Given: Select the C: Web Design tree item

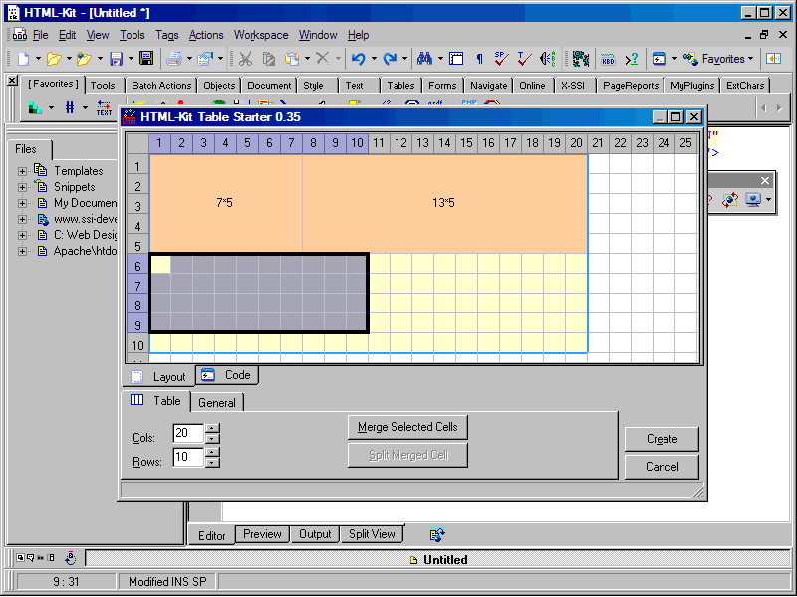Looking at the screenshot, I should (x=85, y=235).
